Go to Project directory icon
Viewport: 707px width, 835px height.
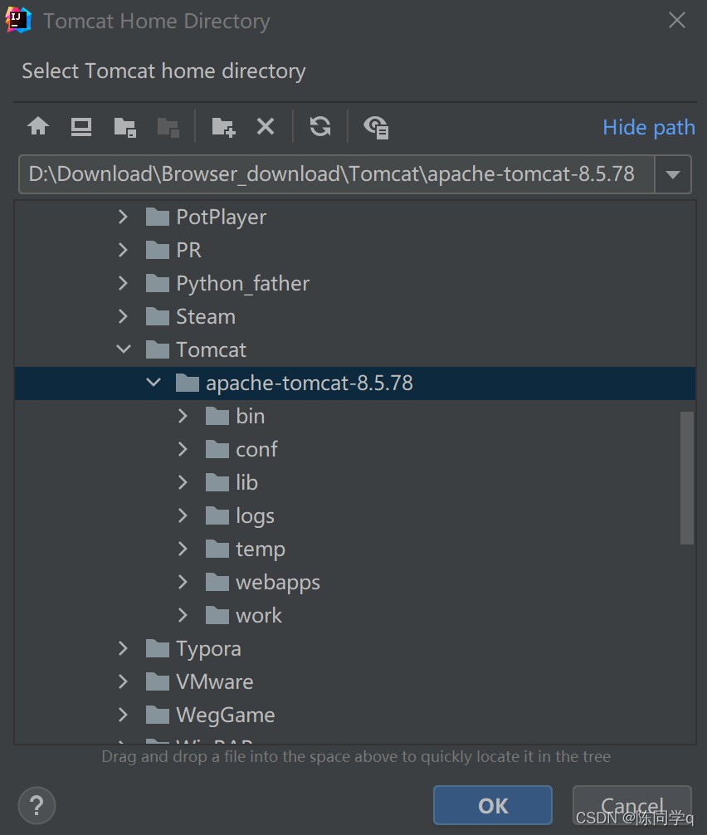click(x=125, y=128)
